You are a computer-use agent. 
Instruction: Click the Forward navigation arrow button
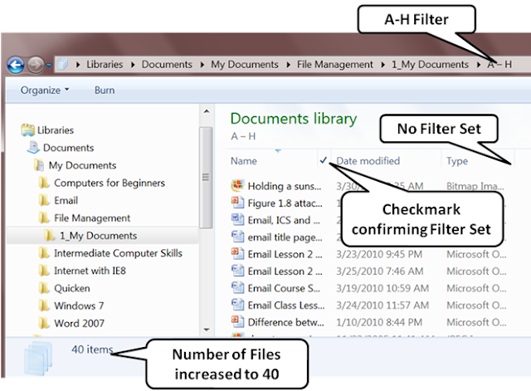click(x=36, y=65)
